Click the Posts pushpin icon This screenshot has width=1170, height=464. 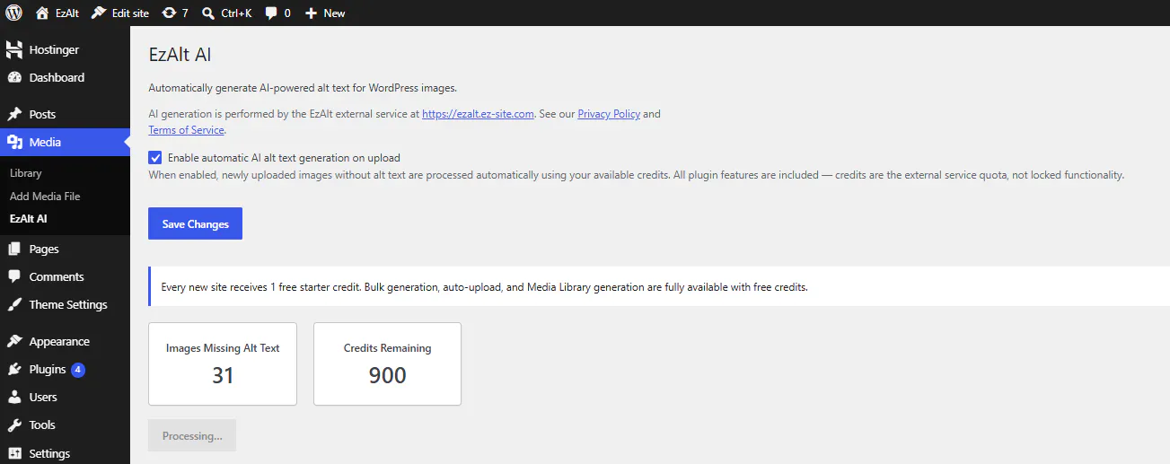pyautogui.click(x=14, y=114)
